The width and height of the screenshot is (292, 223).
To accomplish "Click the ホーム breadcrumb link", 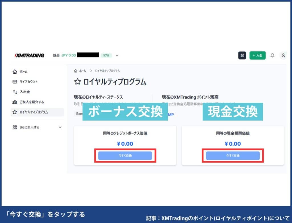I will coord(82,71).
